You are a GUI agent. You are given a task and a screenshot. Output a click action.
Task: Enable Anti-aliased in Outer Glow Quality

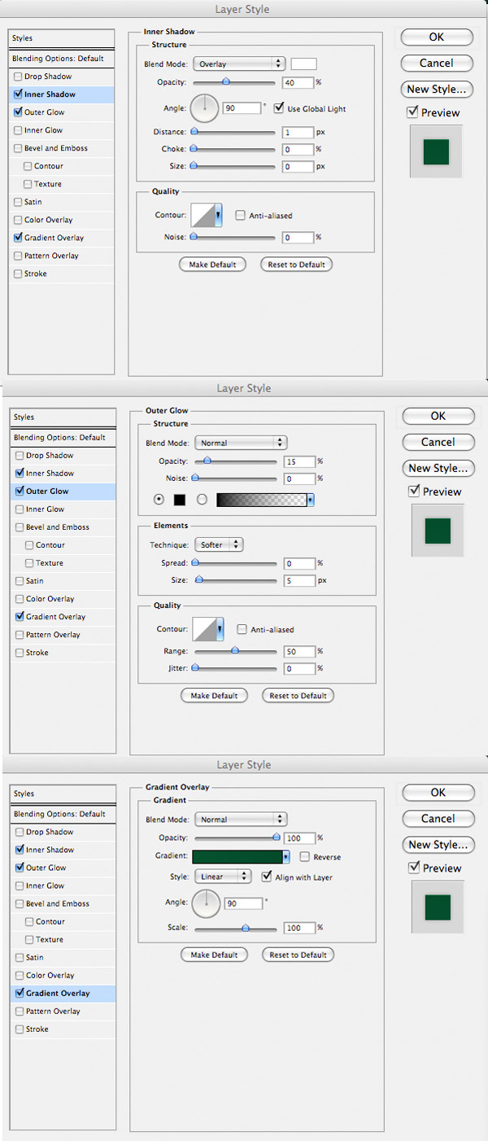click(242, 629)
